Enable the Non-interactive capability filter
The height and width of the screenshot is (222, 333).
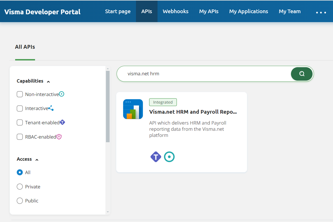tap(20, 94)
